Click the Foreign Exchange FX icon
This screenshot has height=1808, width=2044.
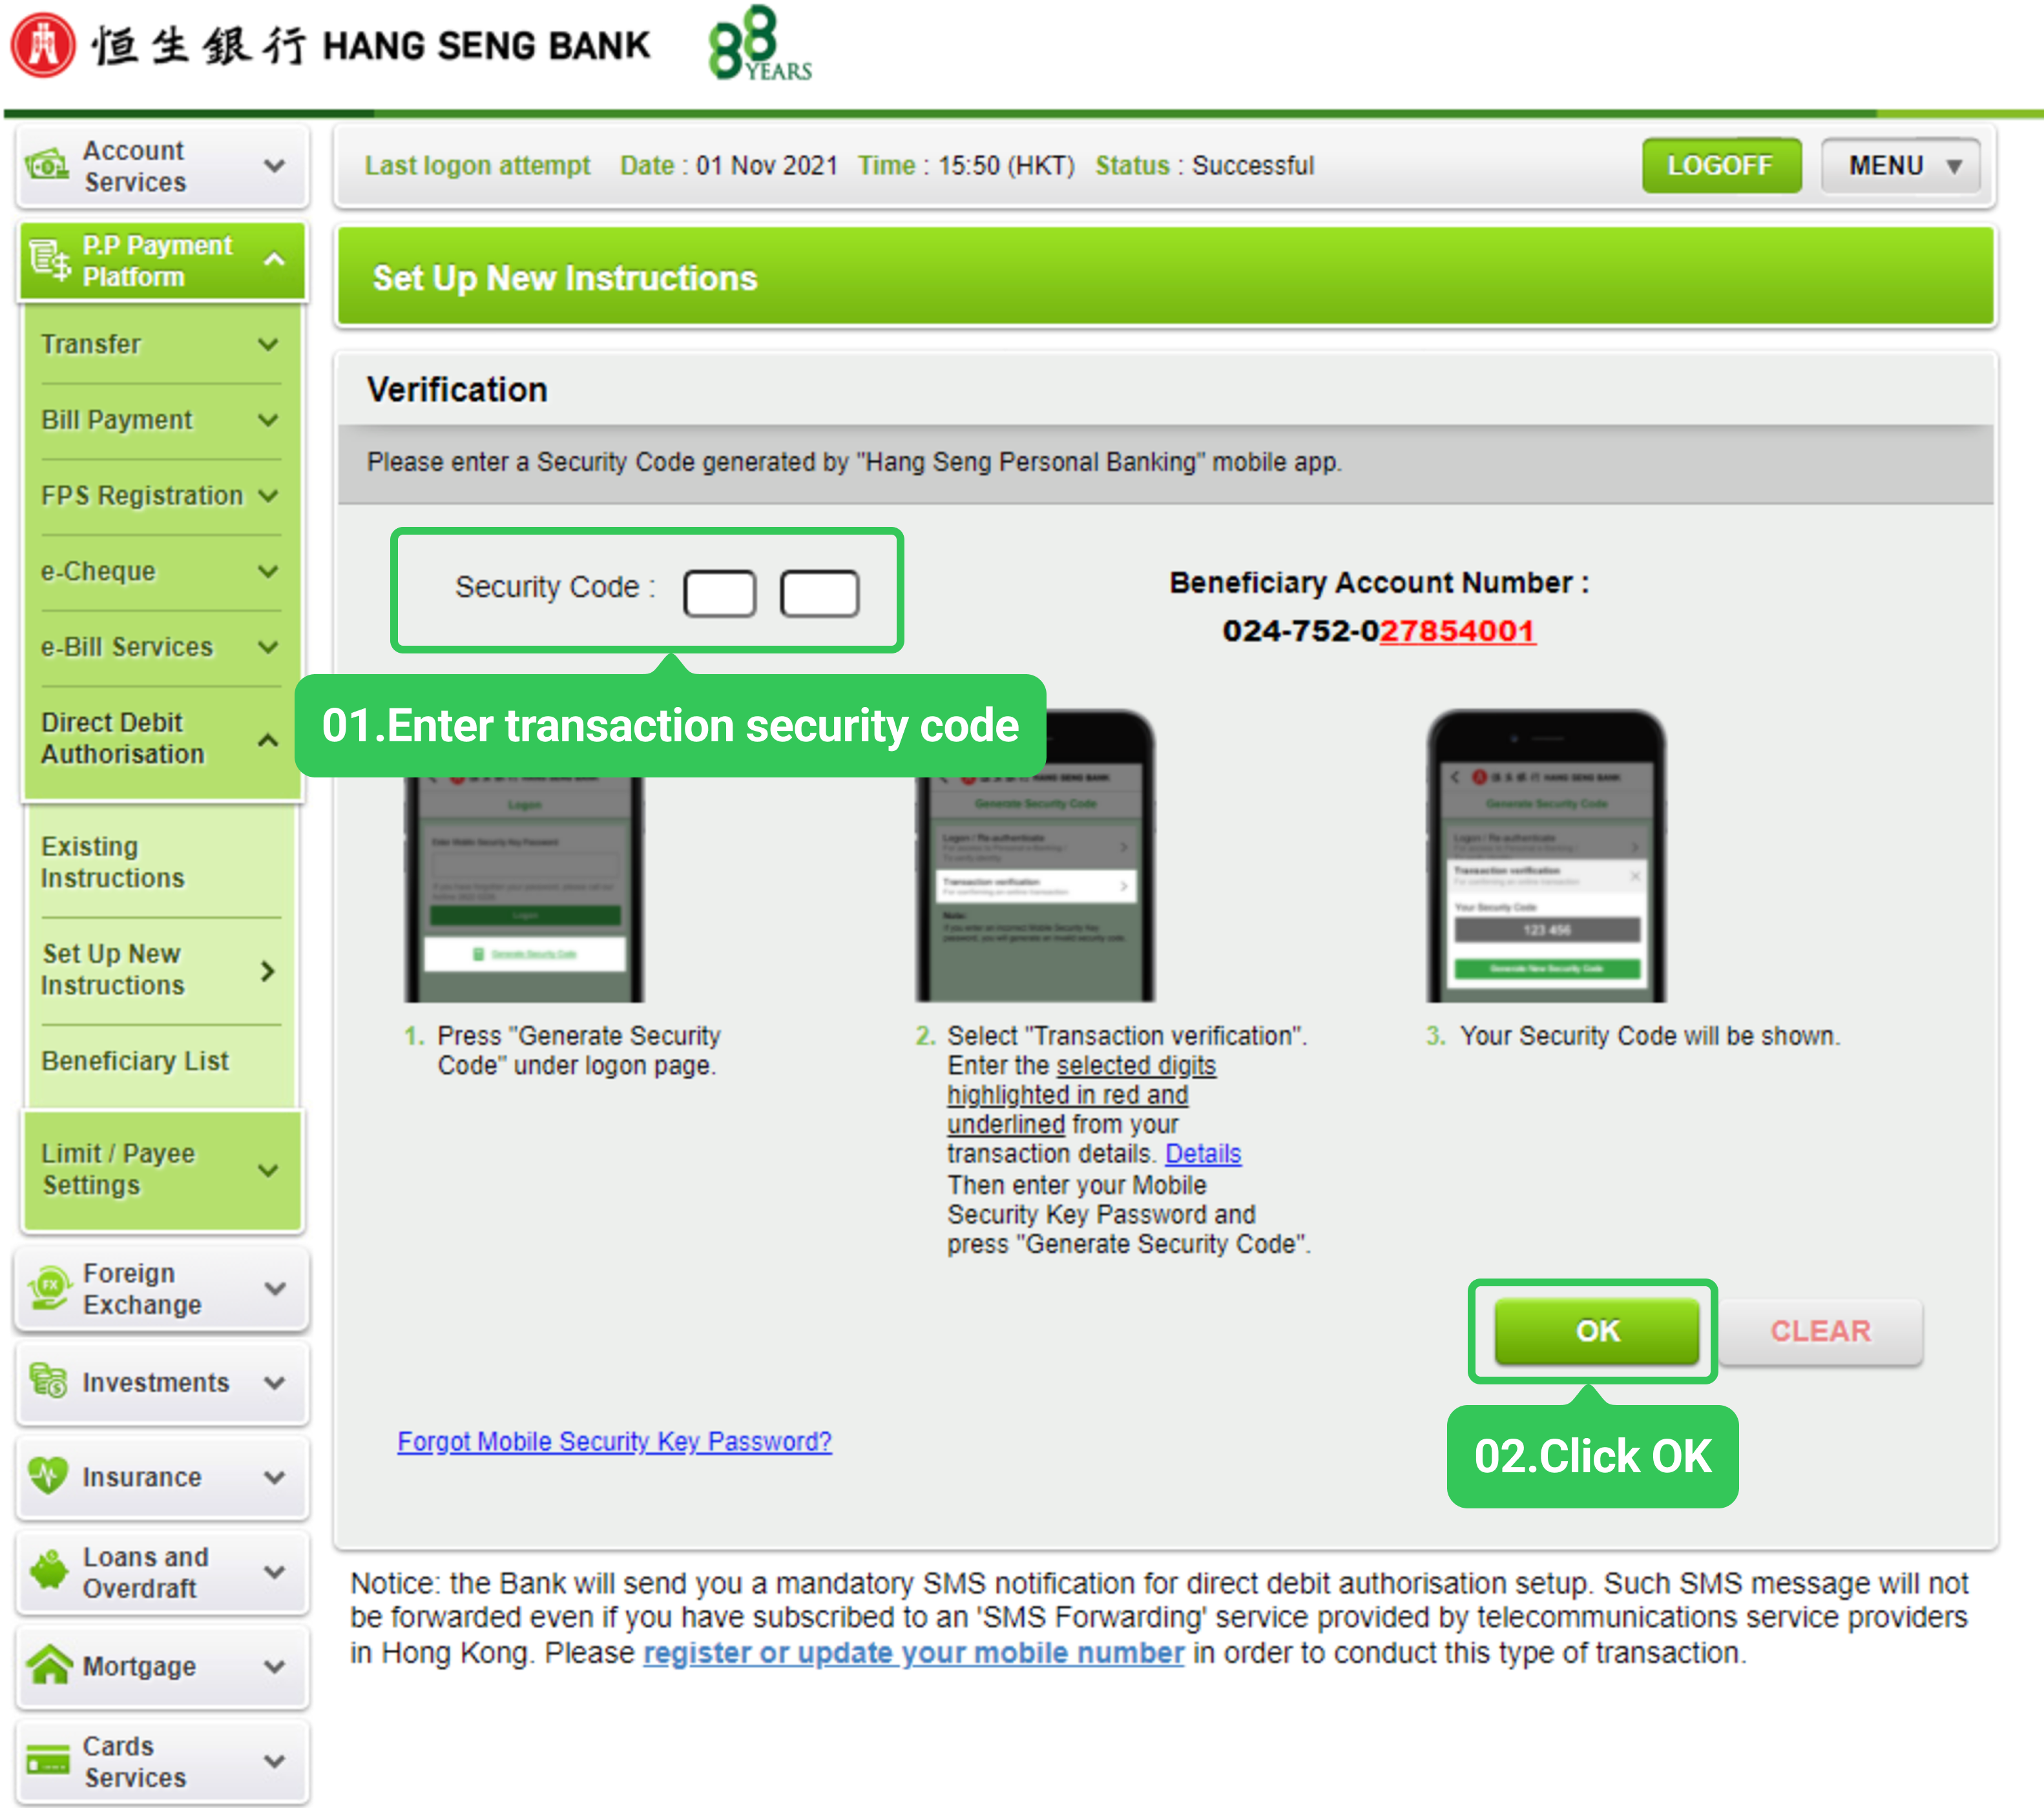pos(49,1288)
